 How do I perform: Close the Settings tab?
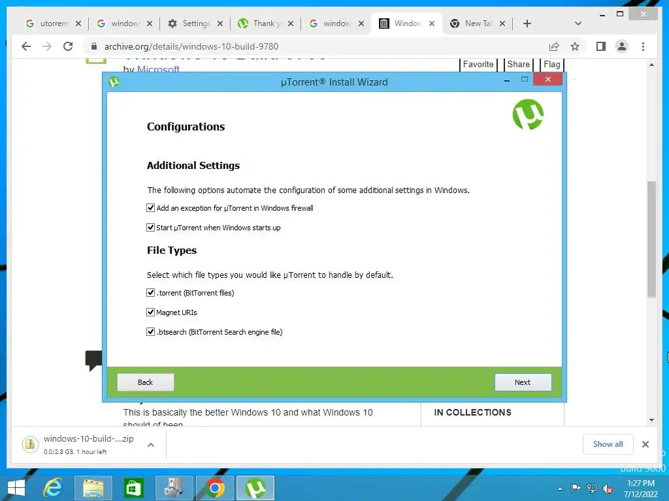click(220, 23)
